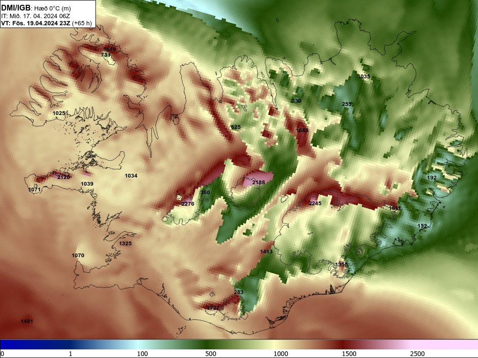The height and width of the screenshot is (358, 478).
Task: Select the 255 value label
Action: coord(347,104)
